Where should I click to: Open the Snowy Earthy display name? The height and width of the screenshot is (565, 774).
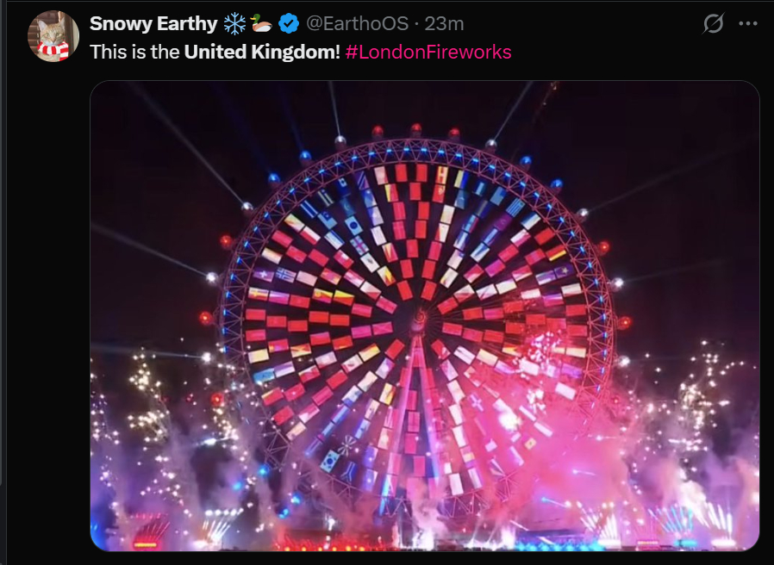pos(153,23)
